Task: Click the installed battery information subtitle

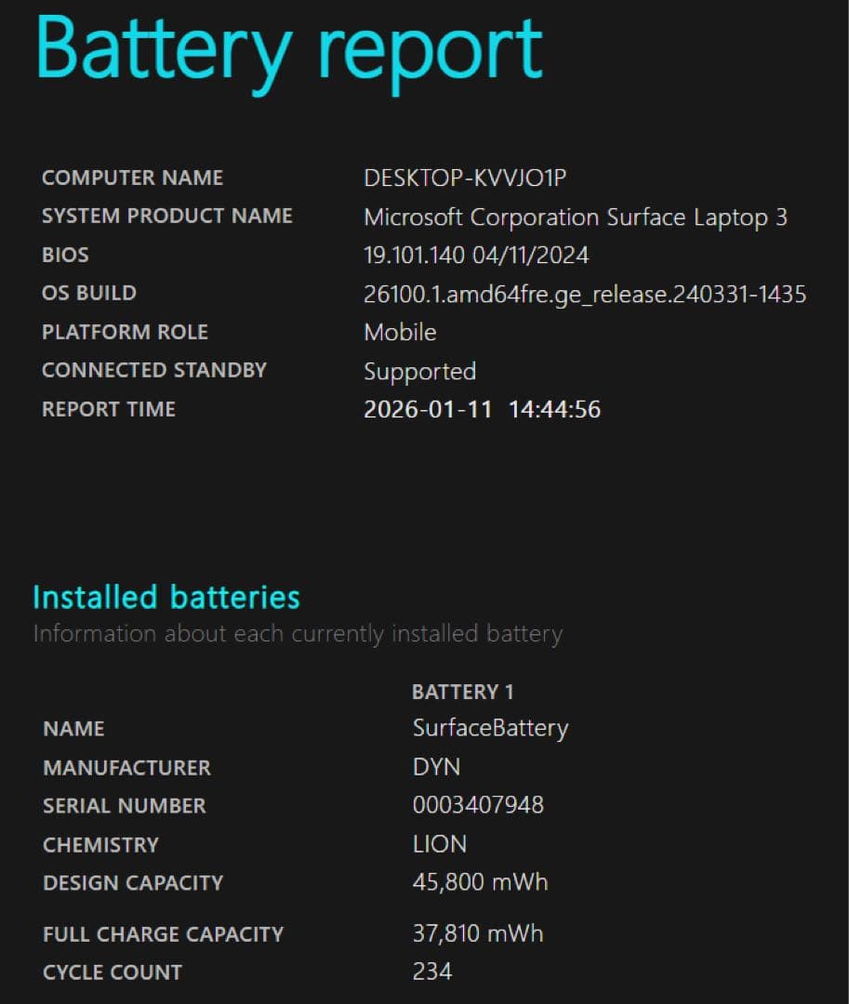Action: tap(298, 634)
